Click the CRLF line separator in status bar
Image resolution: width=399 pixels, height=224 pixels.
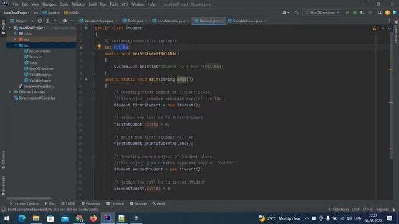coord(356,210)
